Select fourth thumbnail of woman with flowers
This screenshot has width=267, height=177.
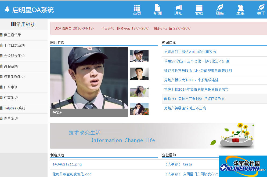[139, 109]
